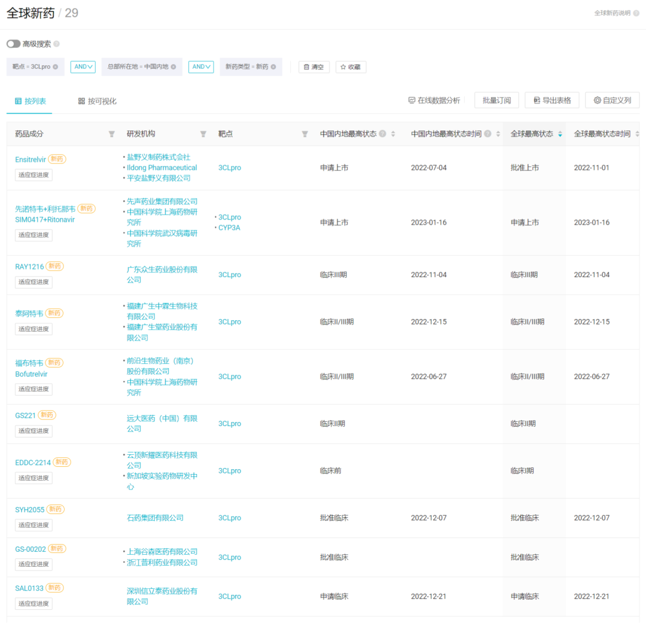The height and width of the screenshot is (623, 646).
Task: Open the SYH2055 drug link
Action: pyautogui.click(x=30, y=510)
